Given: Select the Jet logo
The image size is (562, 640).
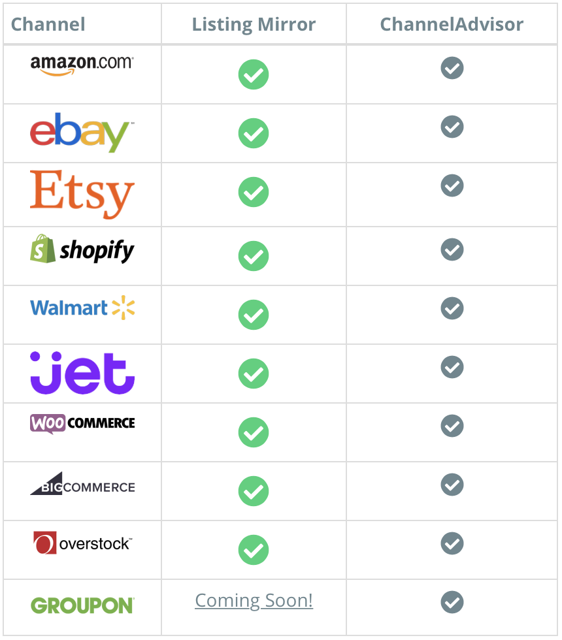Looking at the screenshot, I should (82, 373).
